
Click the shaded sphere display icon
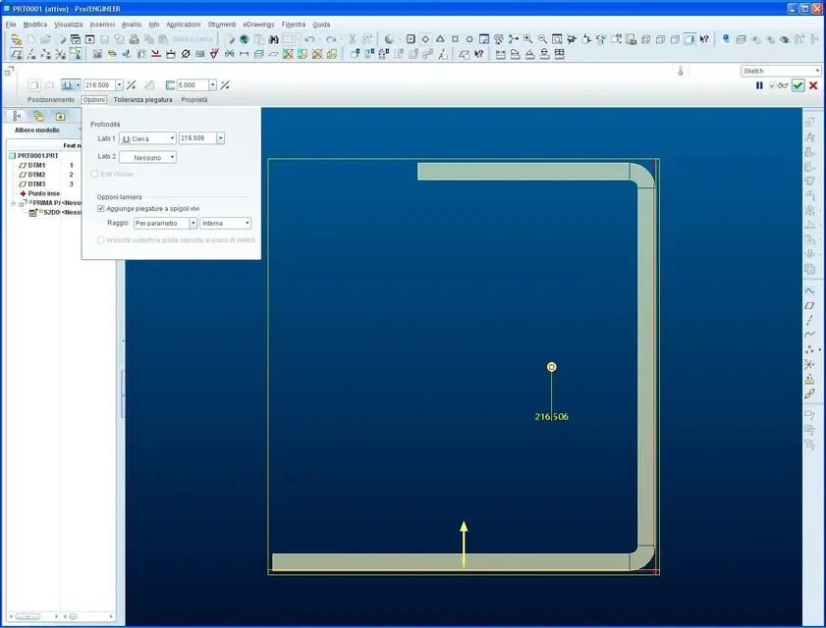pyautogui.click(x=389, y=39)
